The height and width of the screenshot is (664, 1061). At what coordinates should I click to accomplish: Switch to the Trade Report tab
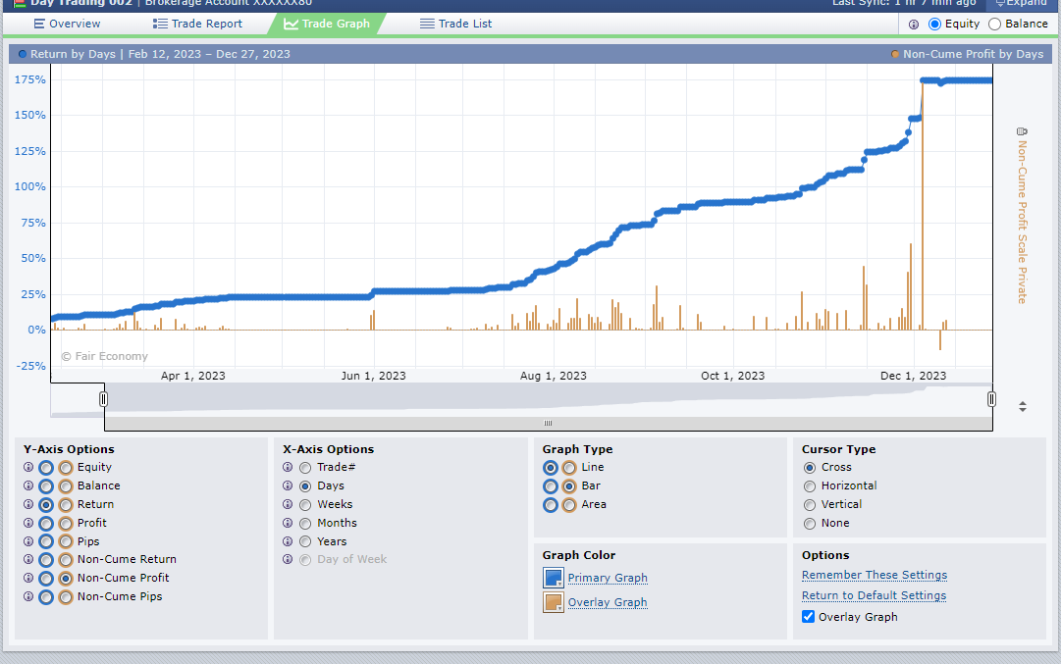pos(197,24)
